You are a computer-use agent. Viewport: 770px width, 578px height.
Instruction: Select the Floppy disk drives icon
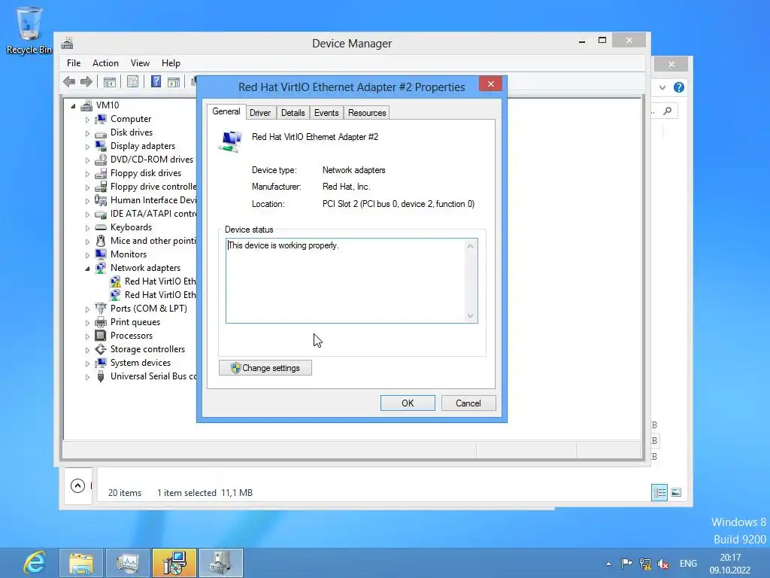[101, 173]
